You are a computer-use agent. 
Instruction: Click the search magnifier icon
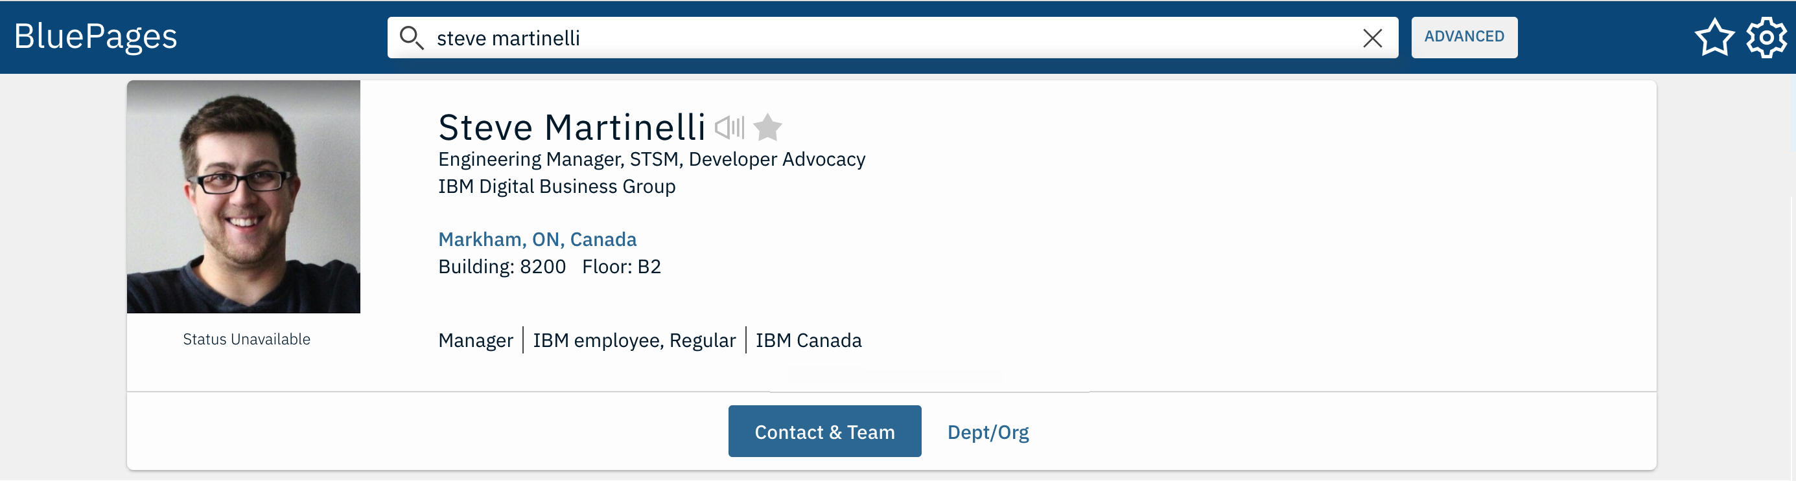[412, 38]
